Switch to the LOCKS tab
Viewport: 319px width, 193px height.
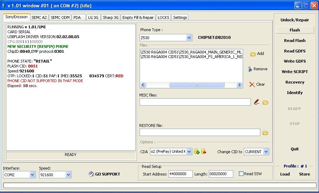coord(163,17)
